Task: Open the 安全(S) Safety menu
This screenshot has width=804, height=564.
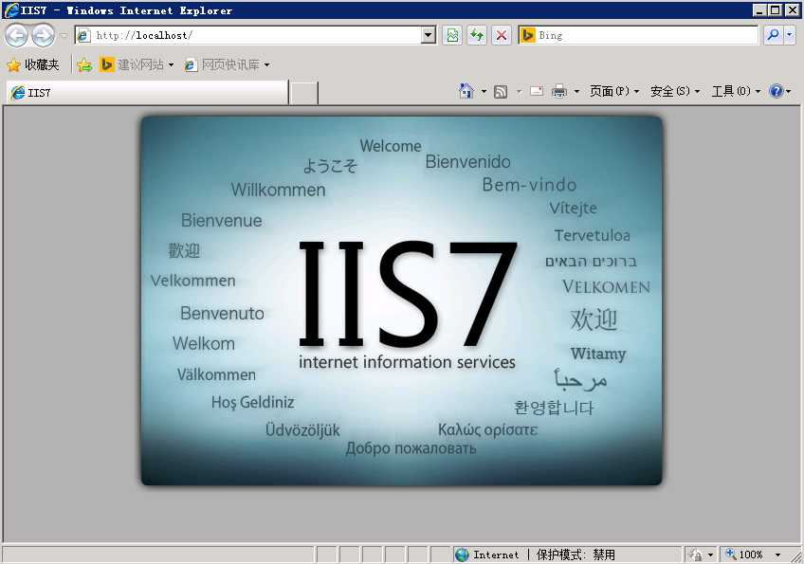Action: pyautogui.click(x=675, y=91)
